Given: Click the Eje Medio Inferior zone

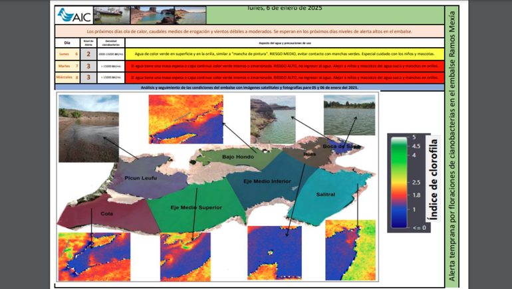Looking at the screenshot, I should 267,181.
